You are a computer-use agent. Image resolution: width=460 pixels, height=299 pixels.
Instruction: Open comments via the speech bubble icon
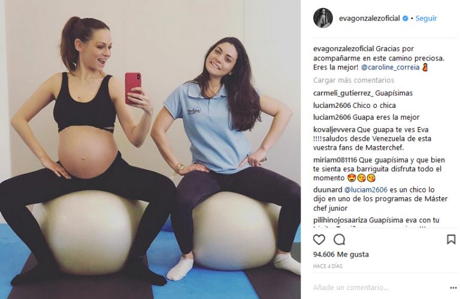(x=339, y=240)
